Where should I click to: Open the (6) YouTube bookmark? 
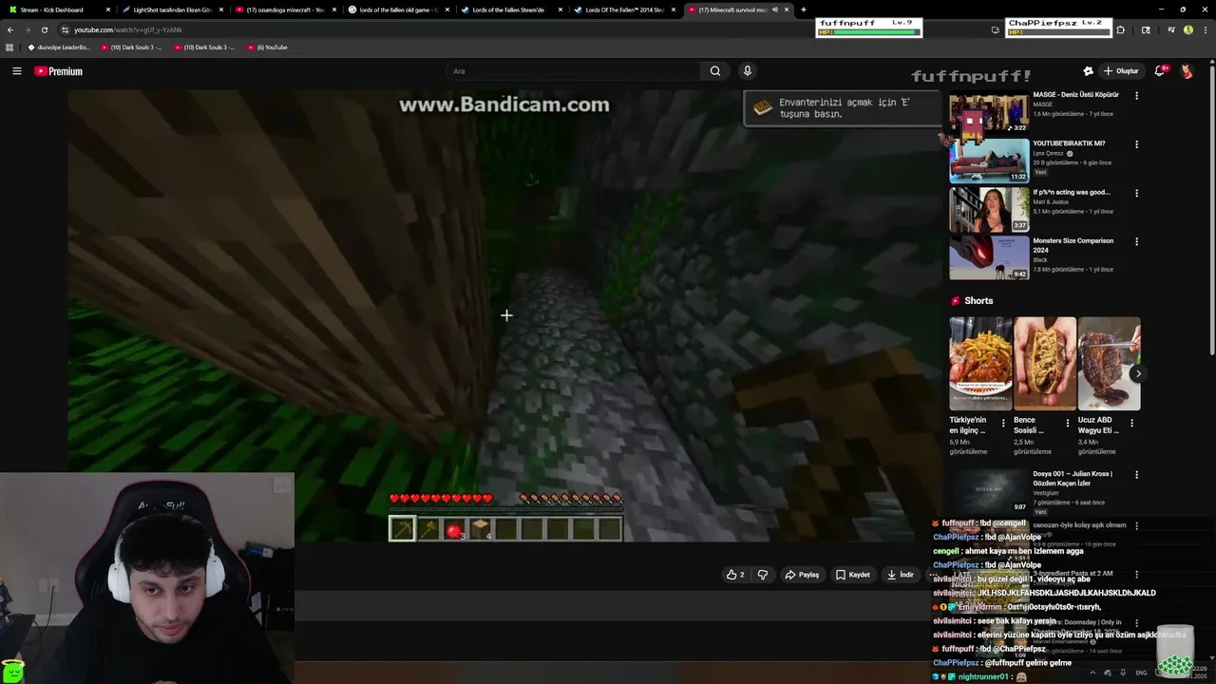(268, 47)
